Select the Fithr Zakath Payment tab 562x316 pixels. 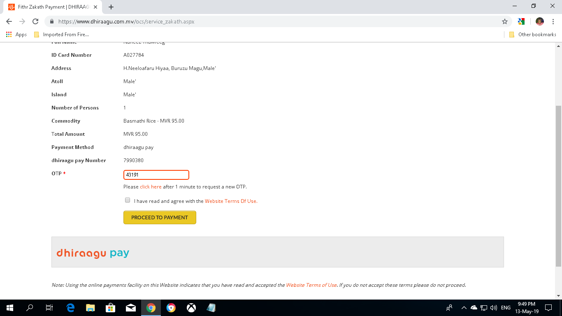tap(53, 7)
